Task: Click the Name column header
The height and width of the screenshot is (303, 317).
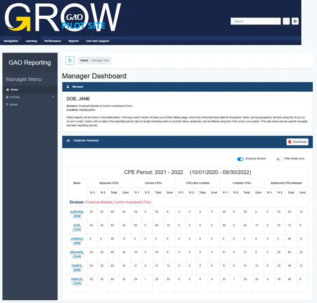Action: [x=77, y=183]
